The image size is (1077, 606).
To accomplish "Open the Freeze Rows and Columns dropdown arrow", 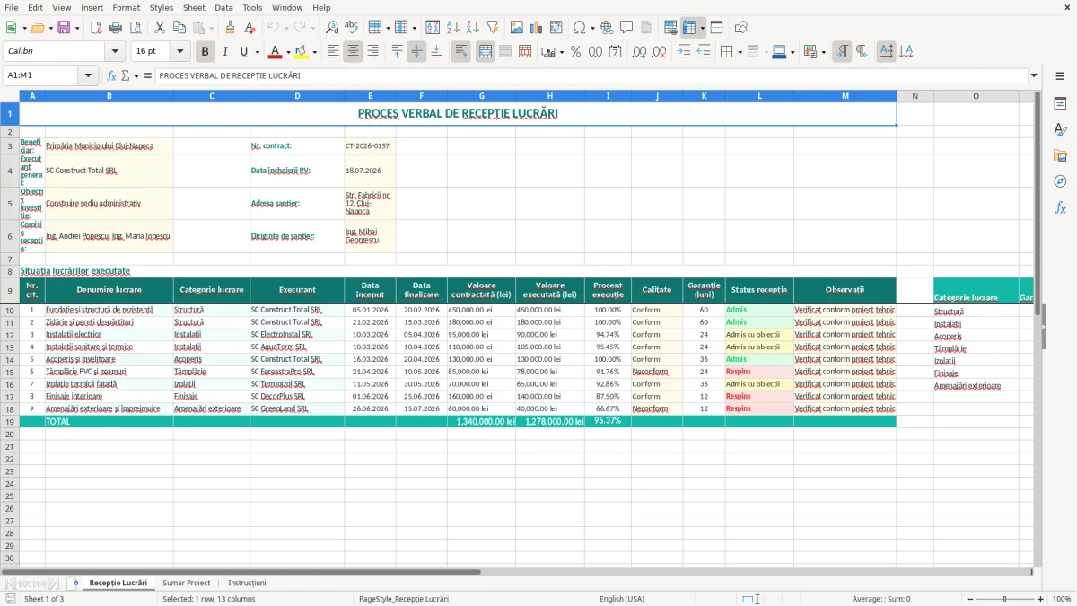I will [703, 28].
